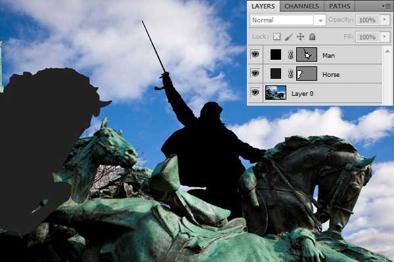Click the lock position move icon
Screen dimensions: 394x262
coord(300,37)
